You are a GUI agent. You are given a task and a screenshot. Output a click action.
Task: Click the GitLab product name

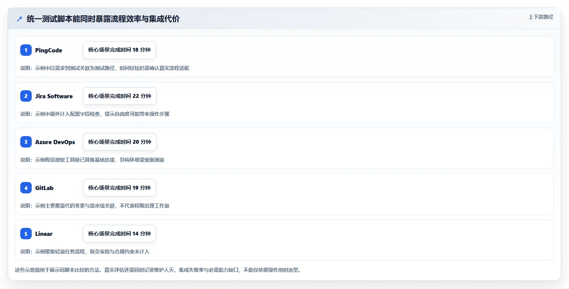(x=44, y=188)
